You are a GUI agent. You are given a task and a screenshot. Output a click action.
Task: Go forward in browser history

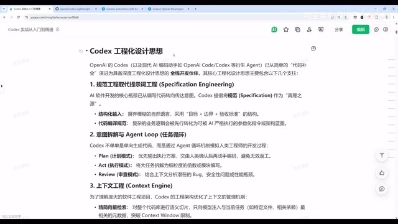[x=11, y=17]
